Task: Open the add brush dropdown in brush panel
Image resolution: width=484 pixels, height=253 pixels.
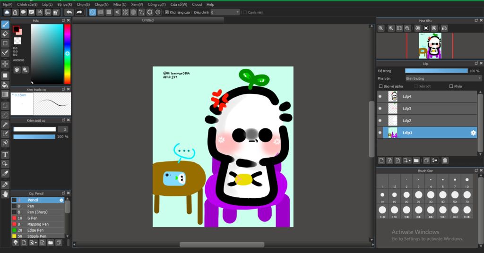Action: tap(33, 243)
